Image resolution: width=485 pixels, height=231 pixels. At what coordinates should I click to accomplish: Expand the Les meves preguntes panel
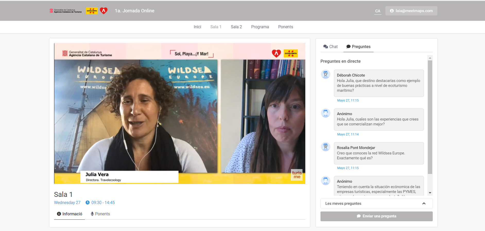tap(376, 204)
